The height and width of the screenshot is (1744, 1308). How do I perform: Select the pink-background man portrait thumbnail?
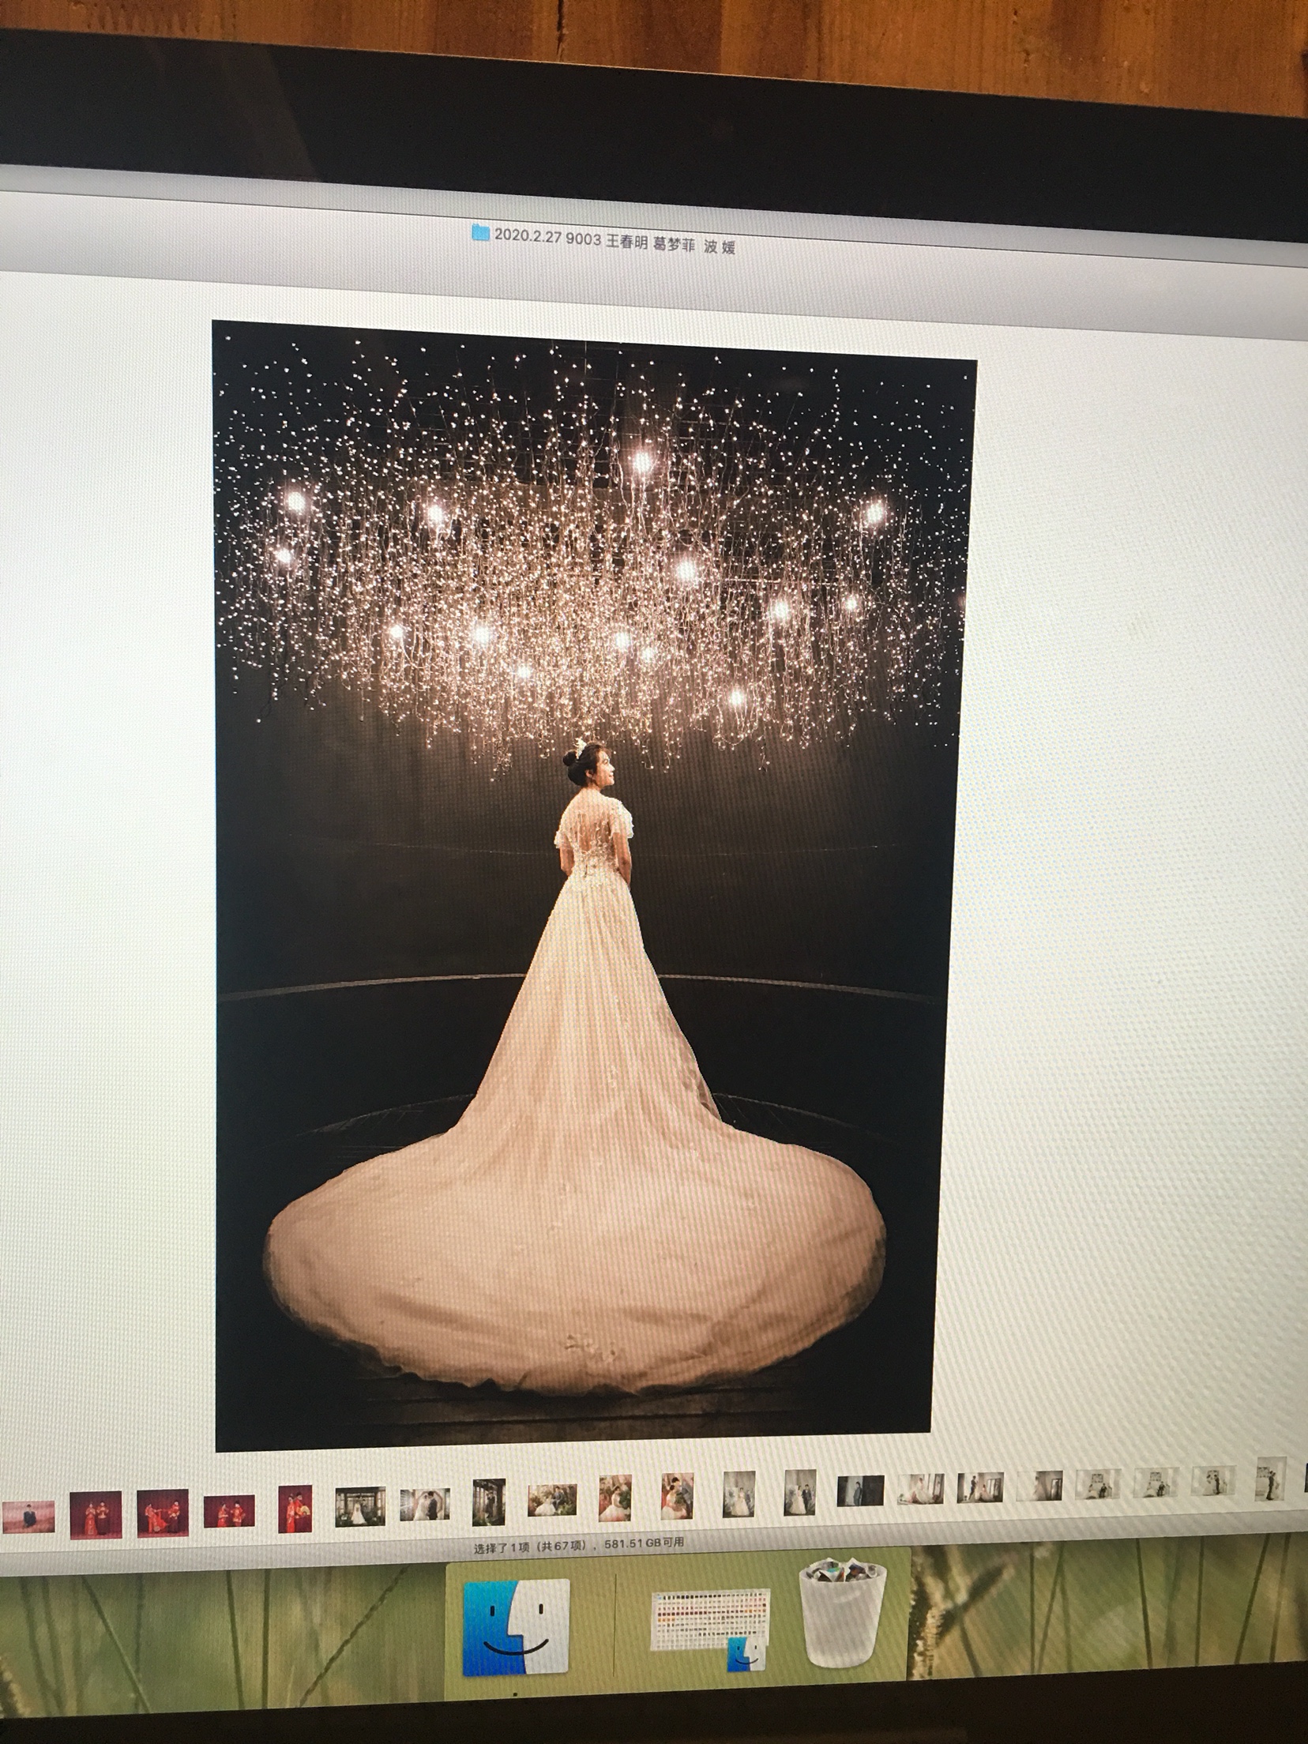pos(28,1517)
